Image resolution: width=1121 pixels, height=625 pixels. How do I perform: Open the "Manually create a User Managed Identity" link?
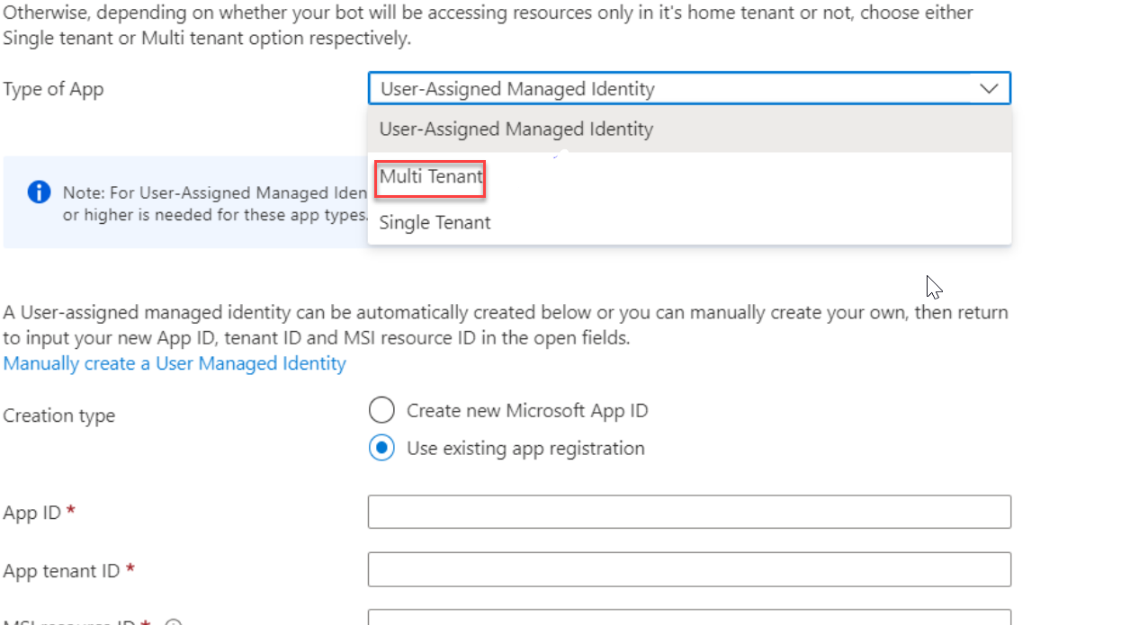pos(174,363)
